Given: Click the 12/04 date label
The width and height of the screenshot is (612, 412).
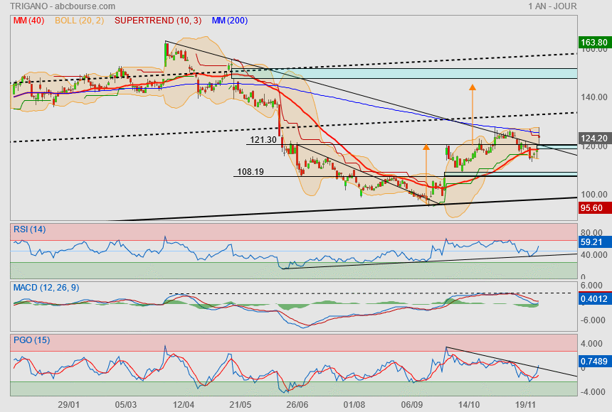Looking at the screenshot, I should [x=183, y=405].
